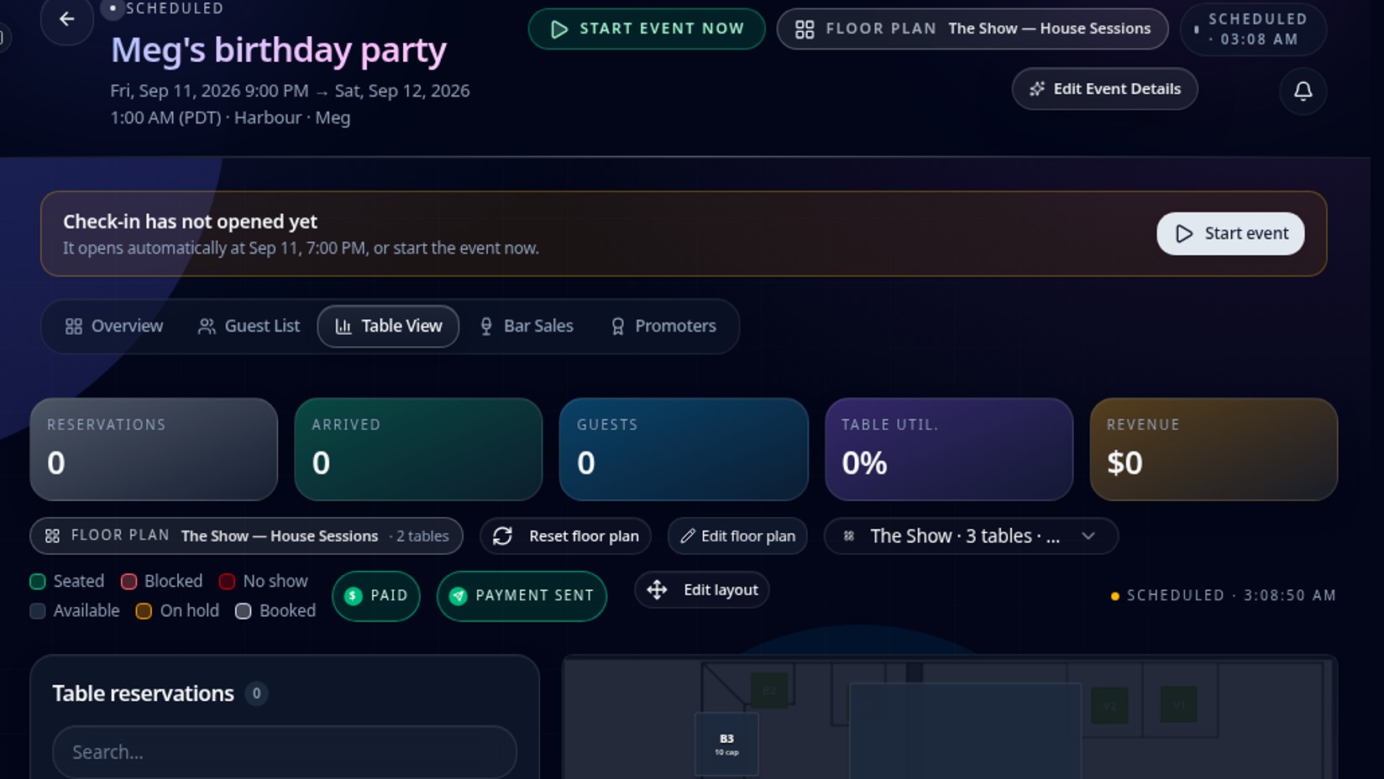Toggle the PAYMENT SENT filter chip
This screenshot has width=1384, height=779.
click(522, 596)
